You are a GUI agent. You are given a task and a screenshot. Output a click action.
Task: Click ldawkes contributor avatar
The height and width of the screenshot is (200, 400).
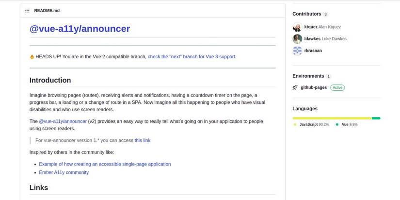[297, 39]
